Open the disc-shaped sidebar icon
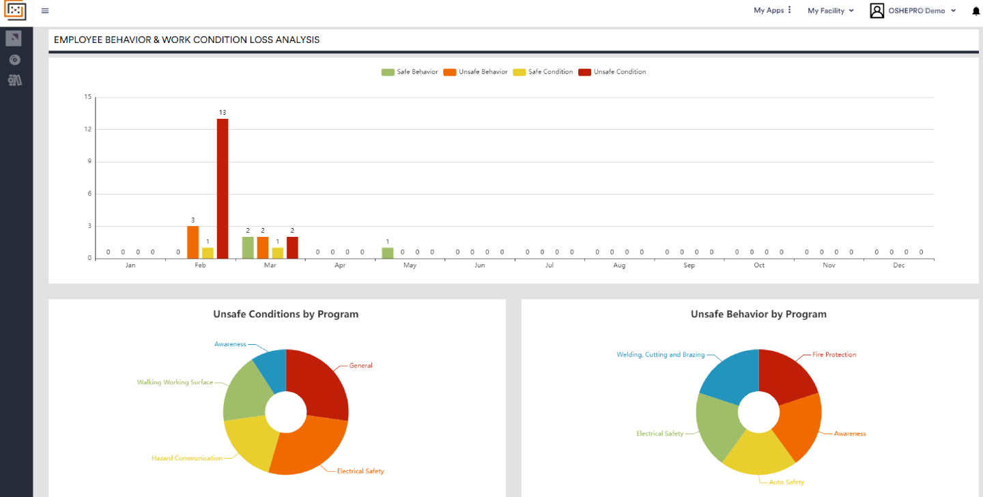This screenshot has width=983, height=497. [x=14, y=59]
